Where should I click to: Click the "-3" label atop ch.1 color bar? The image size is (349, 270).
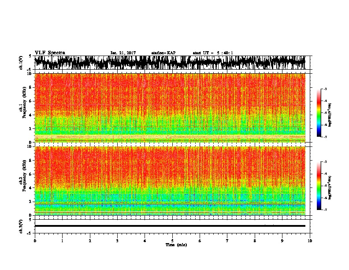[325, 89]
